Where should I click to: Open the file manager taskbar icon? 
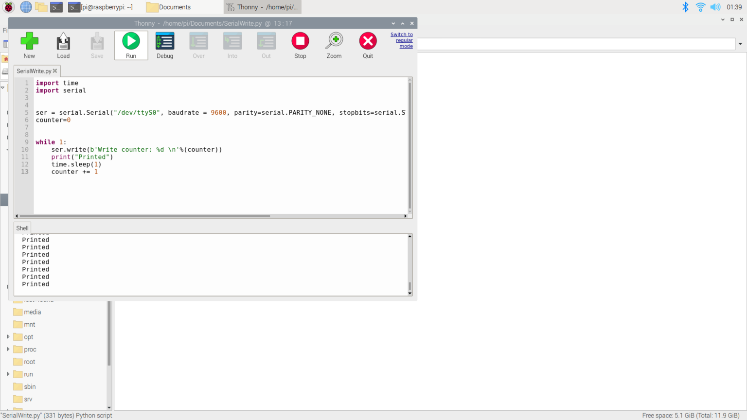pos(41,7)
